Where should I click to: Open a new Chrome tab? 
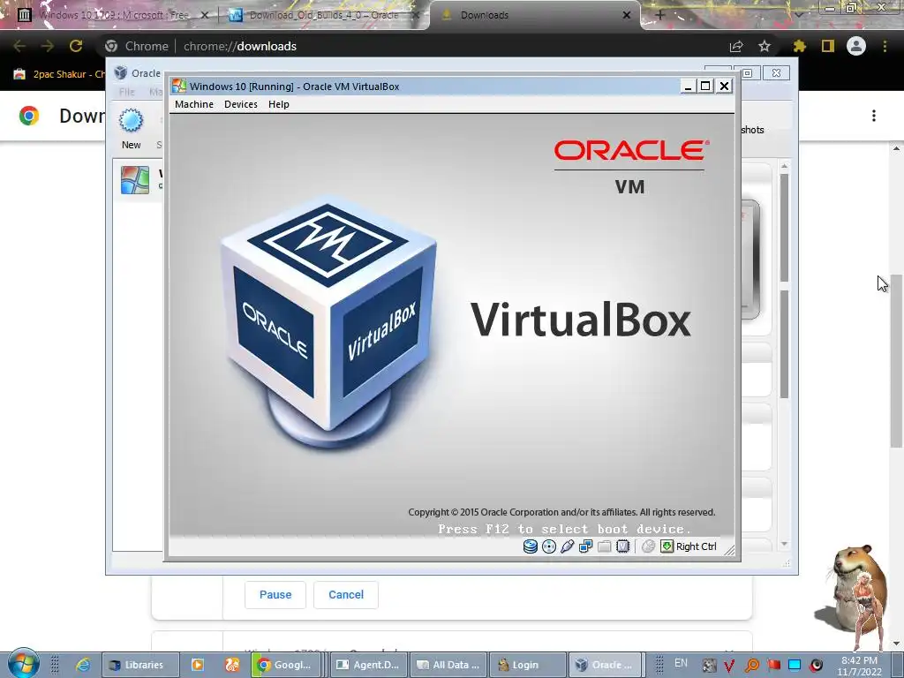[660, 15]
